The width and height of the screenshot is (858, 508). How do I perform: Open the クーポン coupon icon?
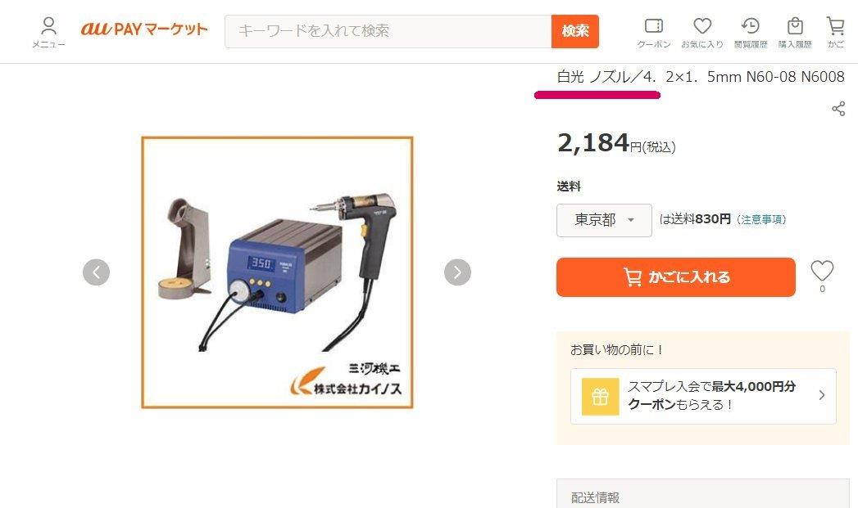pos(653,32)
